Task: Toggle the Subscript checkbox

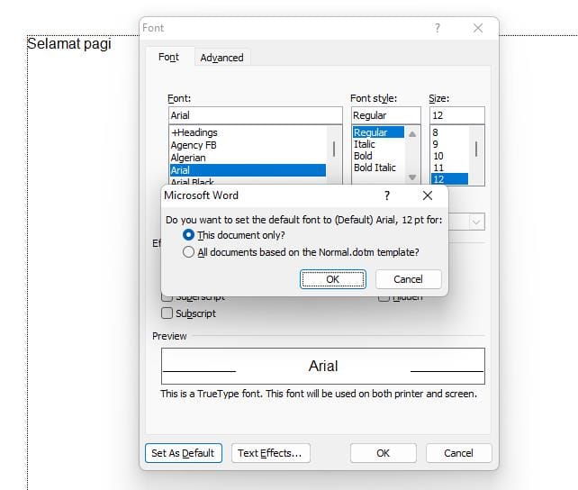Action: click(x=167, y=313)
